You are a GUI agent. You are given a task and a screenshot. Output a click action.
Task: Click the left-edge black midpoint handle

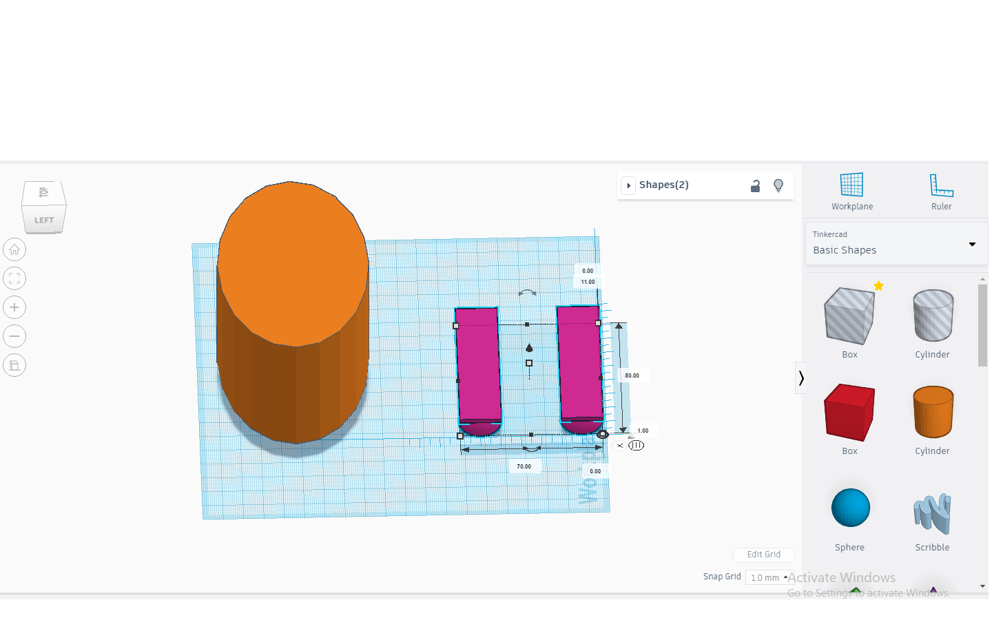pos(458,380)
